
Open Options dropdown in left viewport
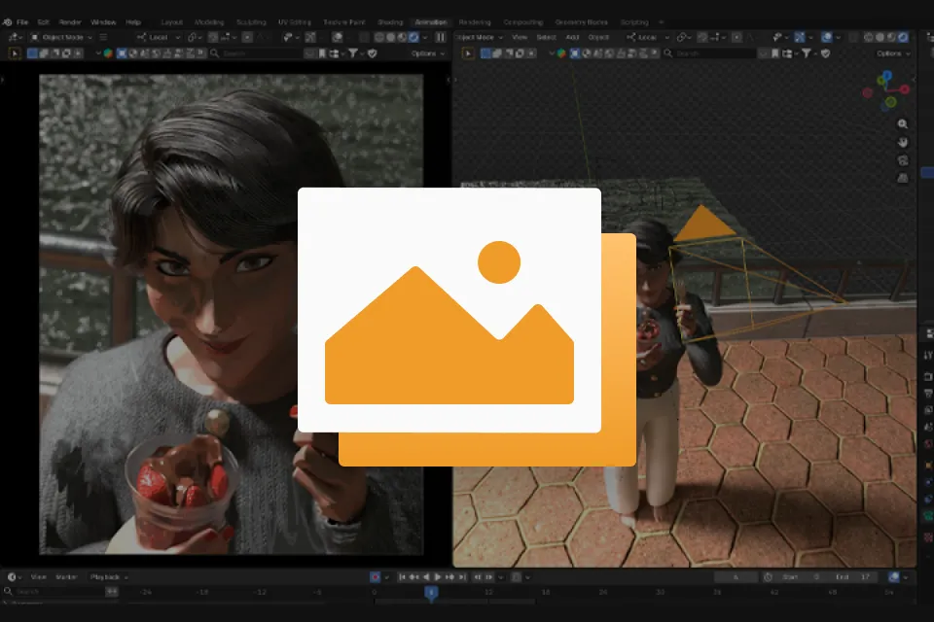coord(428,53)
